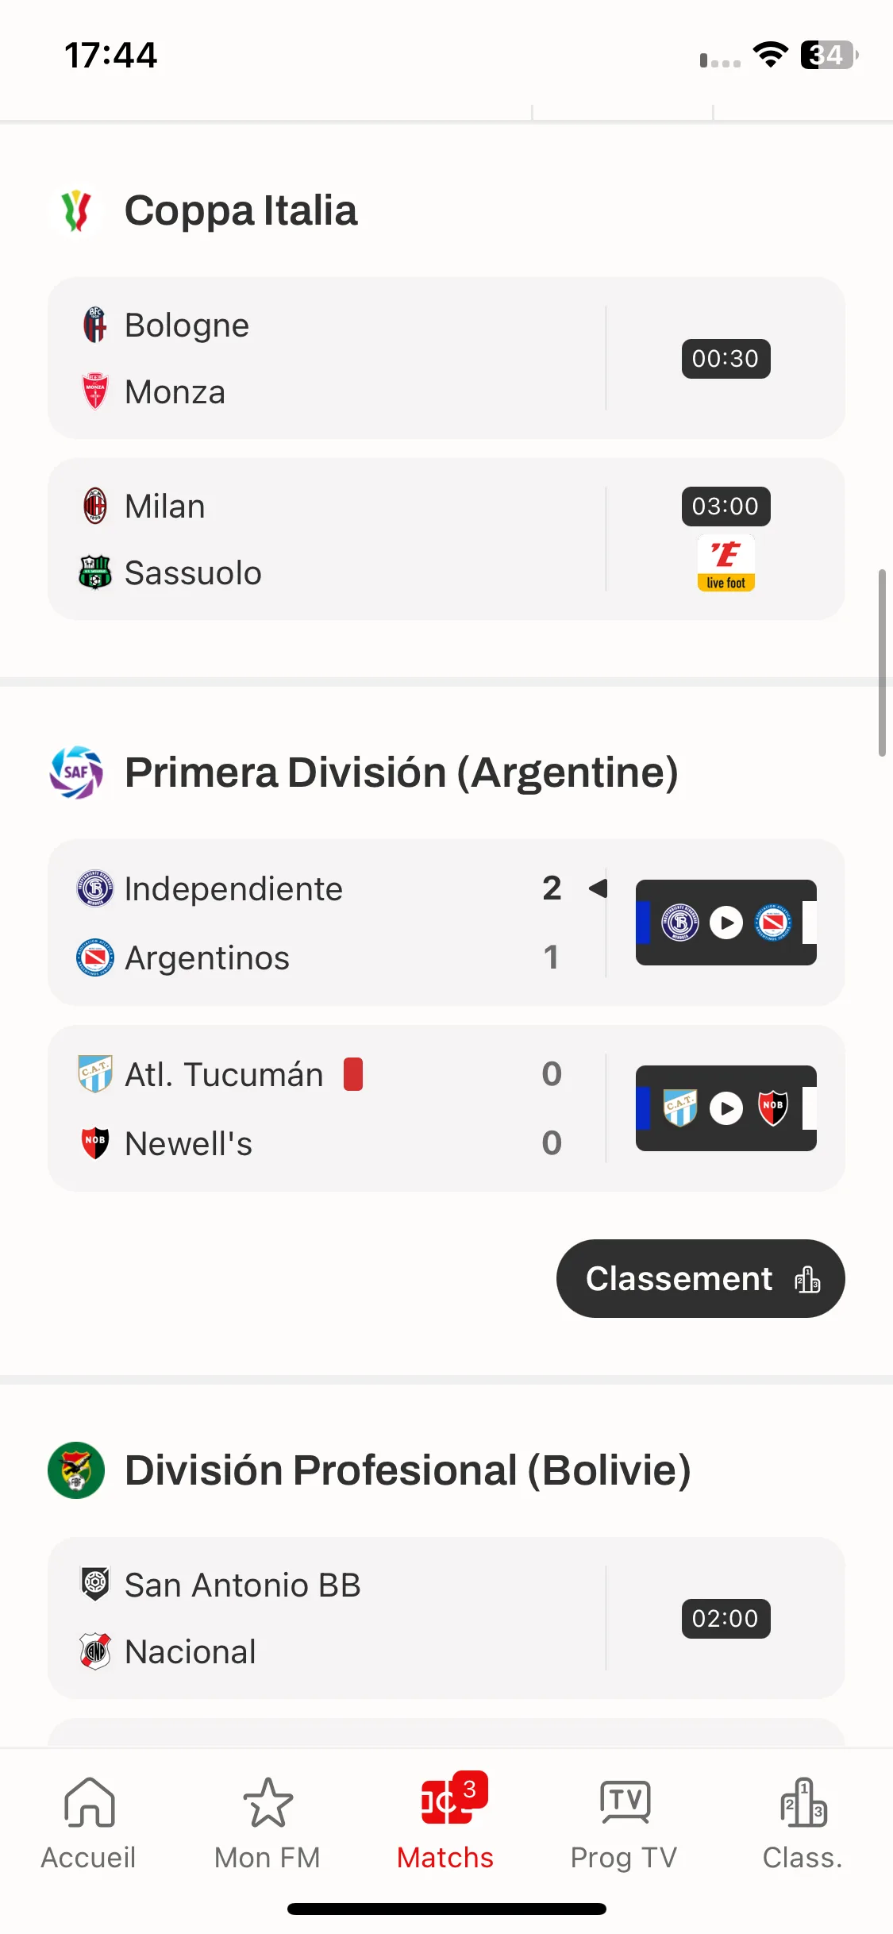
Task: Play the Atl. Tucumán vs Newell's video
Action: click(x=726, y=1108)
